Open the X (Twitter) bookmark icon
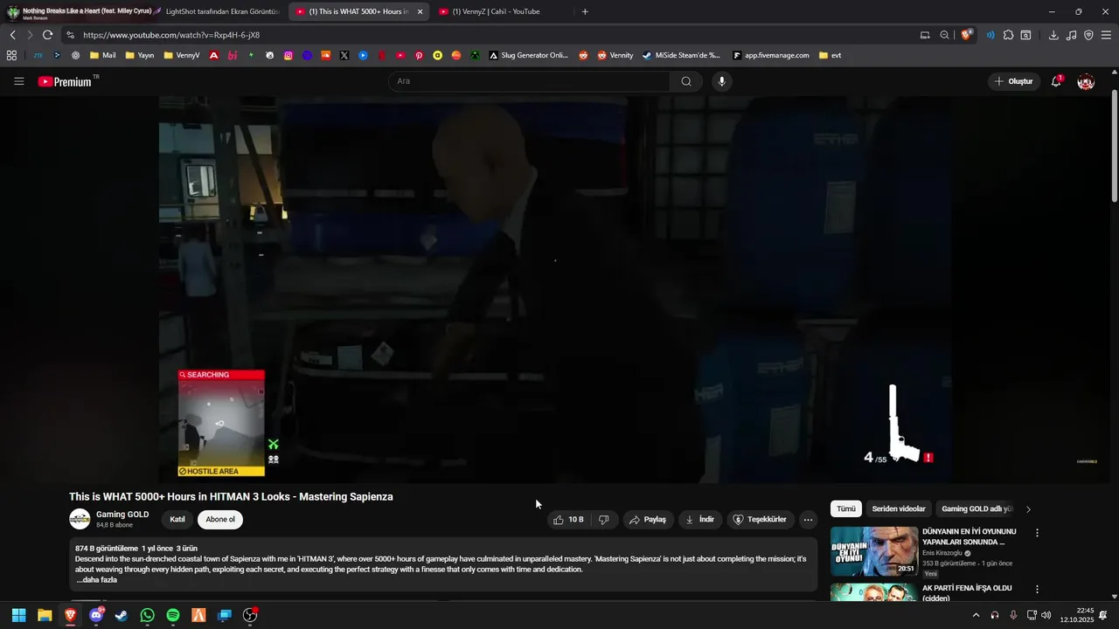The height and width of the screenshot is (629, 1119). tap(344, 55)
